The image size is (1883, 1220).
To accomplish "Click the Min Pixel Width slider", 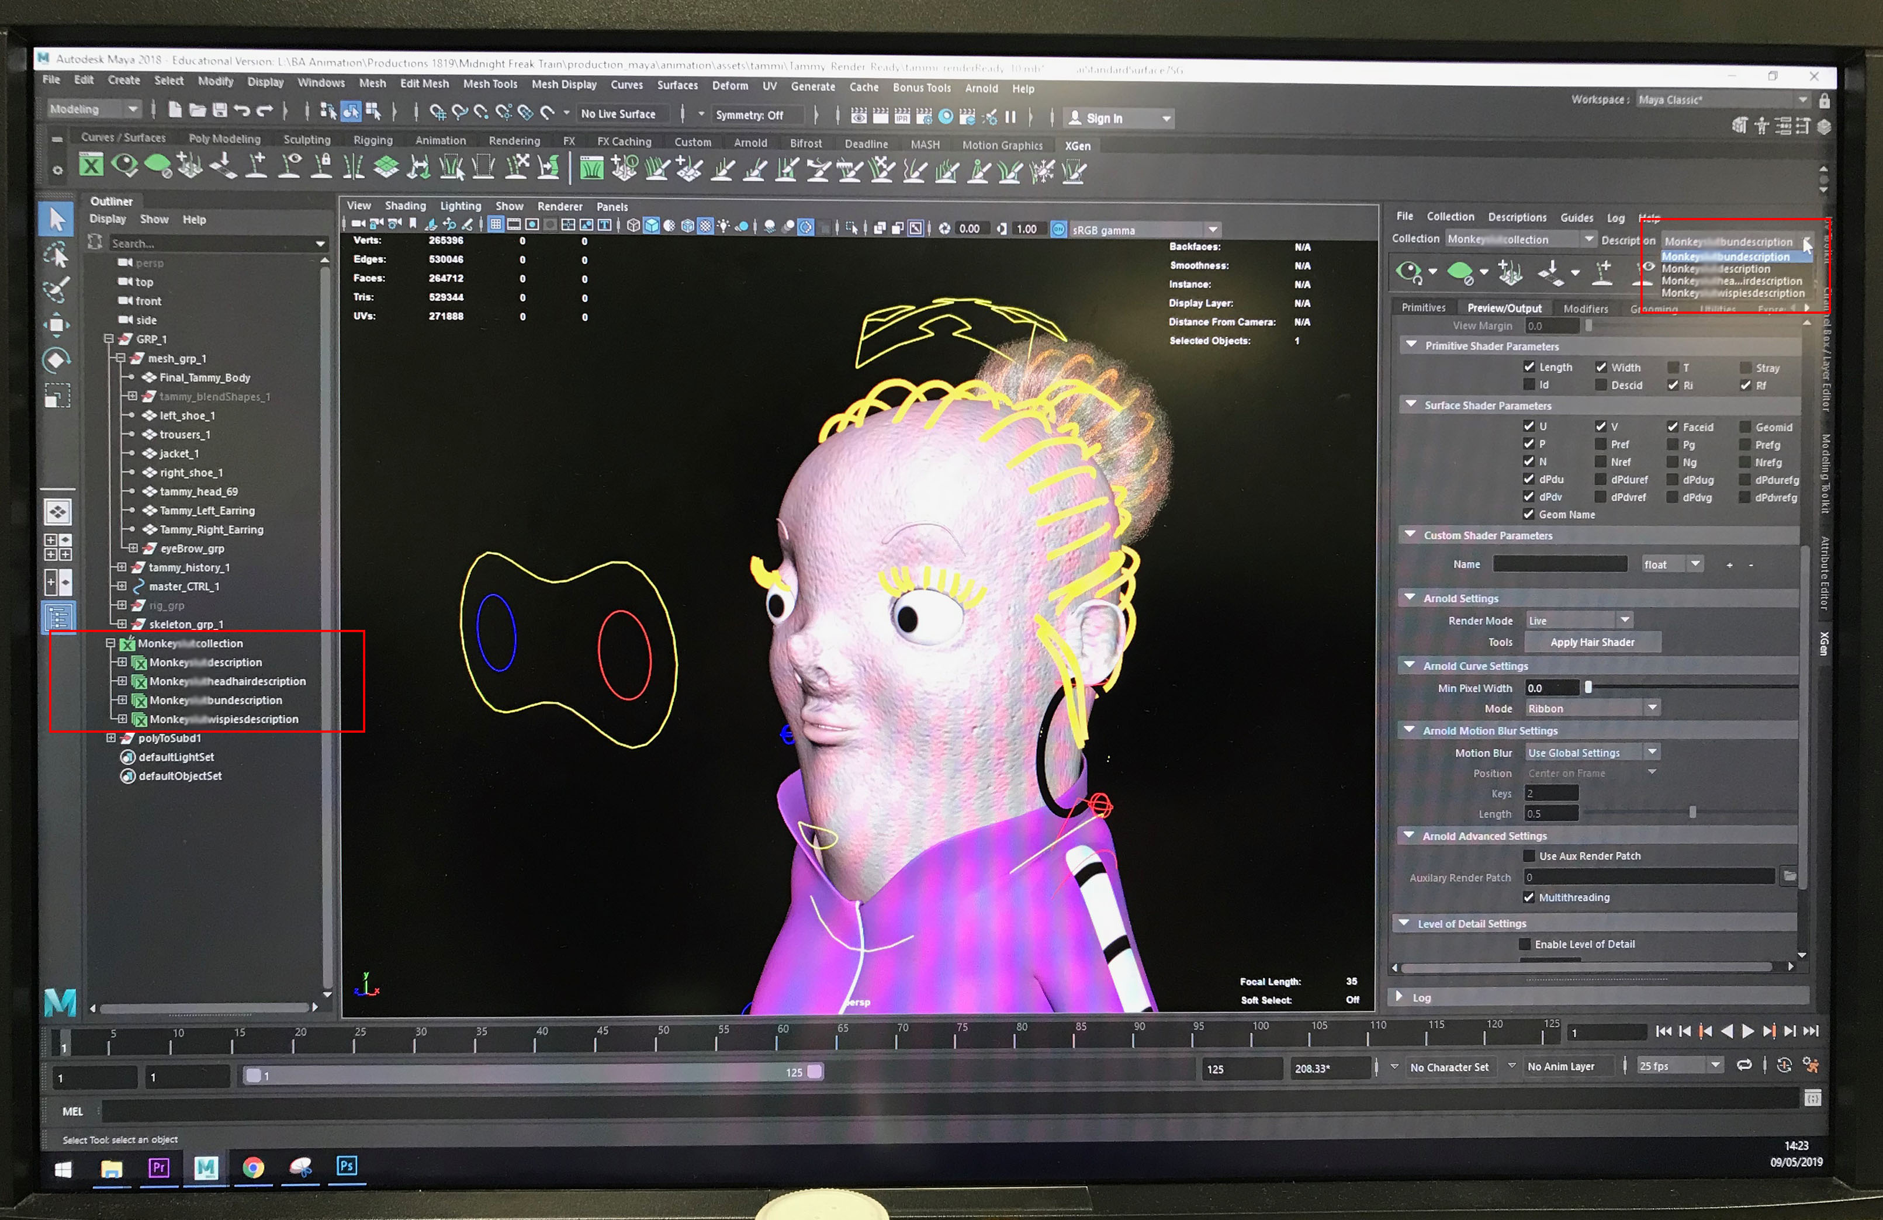I will (x=1588, y=688).
